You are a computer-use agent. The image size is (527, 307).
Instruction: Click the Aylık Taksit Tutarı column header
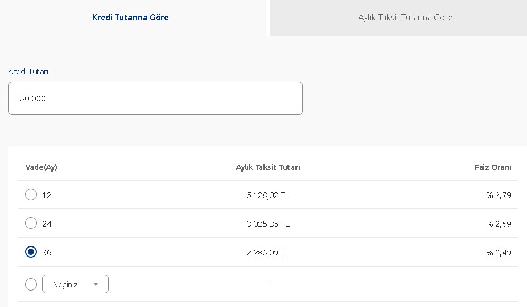(268, 167)
